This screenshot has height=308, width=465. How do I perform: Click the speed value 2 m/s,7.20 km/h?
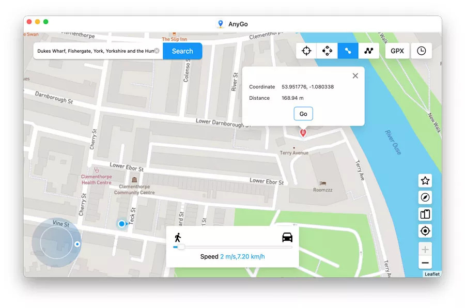pos(242,256)
